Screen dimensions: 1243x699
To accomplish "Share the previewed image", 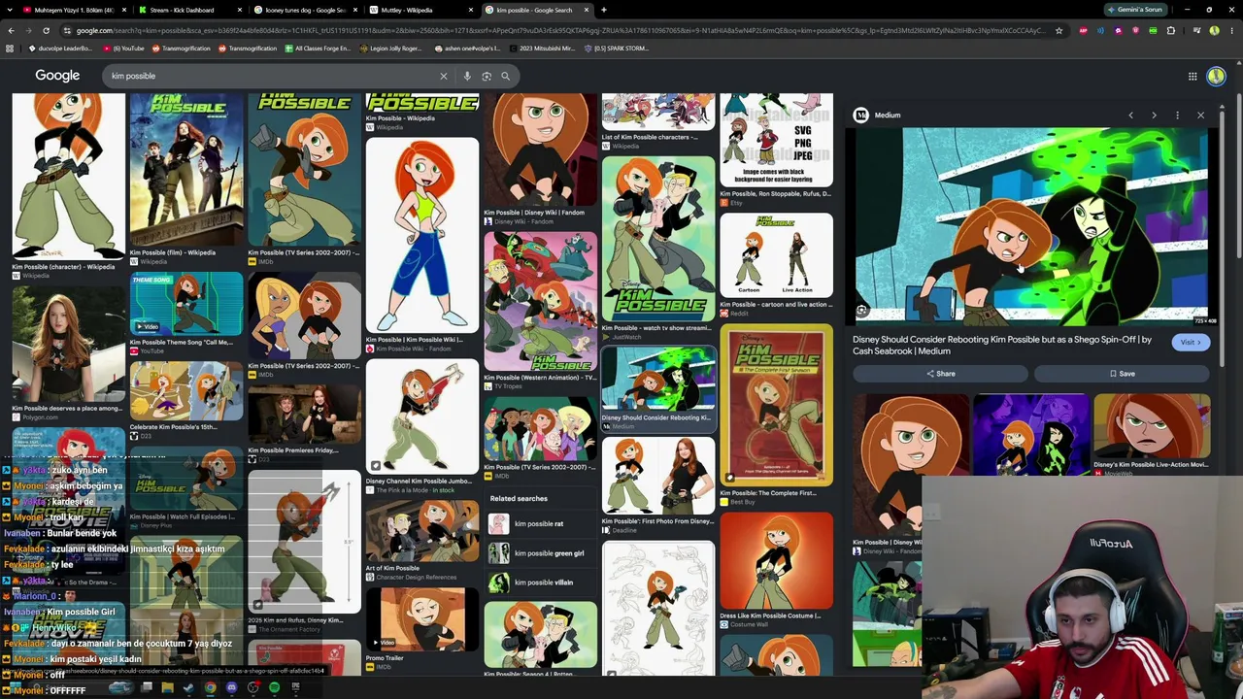I will point(940,374).
